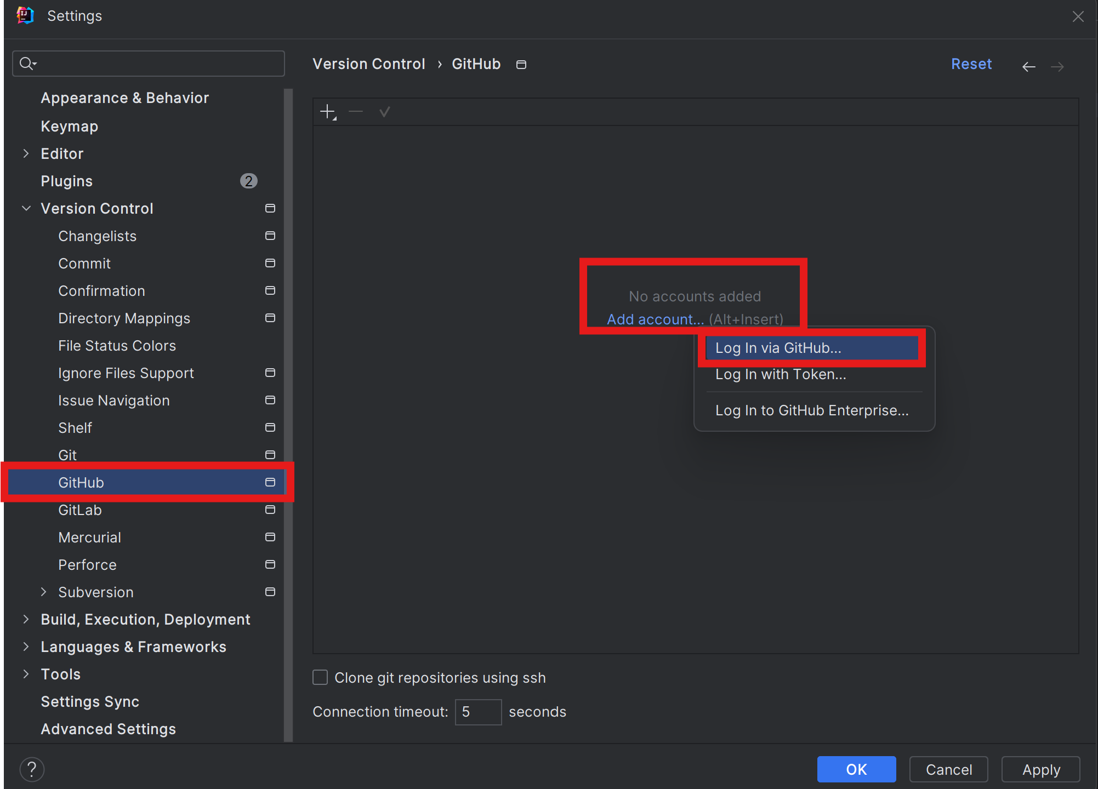Click the back navigation arrow

pos(1028,66)
